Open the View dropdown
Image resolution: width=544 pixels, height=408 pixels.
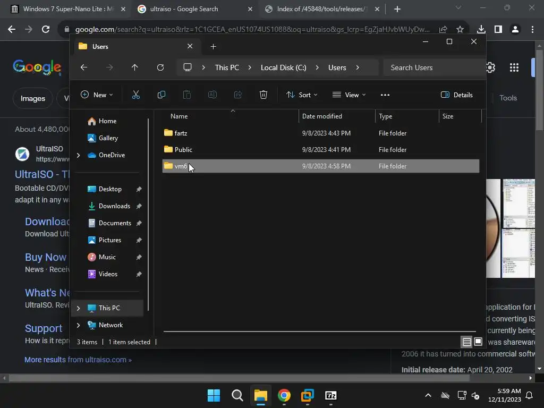pos(349,95)
